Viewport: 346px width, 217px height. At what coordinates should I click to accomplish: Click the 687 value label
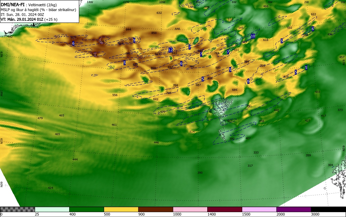(198, 85)
